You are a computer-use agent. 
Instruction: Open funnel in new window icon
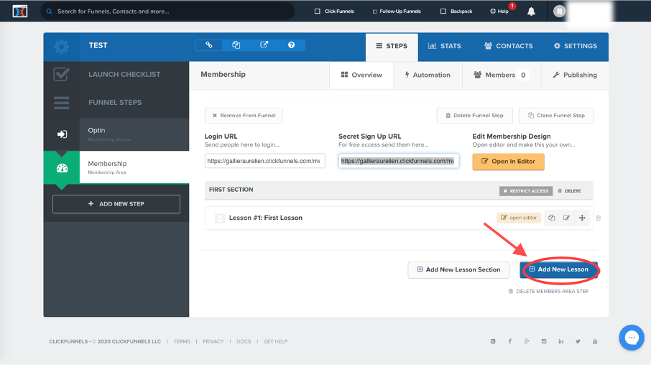(x=264, y=45)
